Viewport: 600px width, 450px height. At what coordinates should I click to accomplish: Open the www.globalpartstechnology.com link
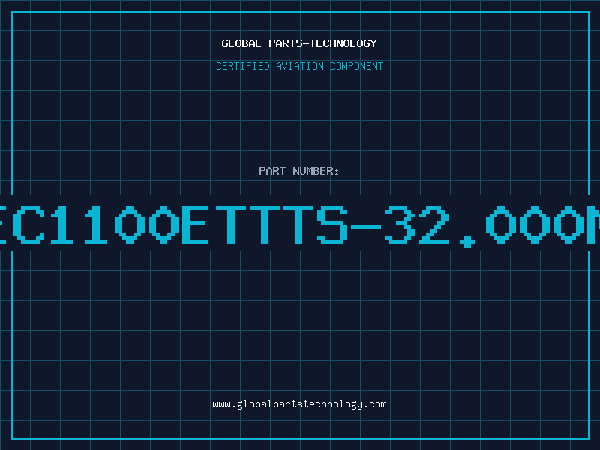299,404
